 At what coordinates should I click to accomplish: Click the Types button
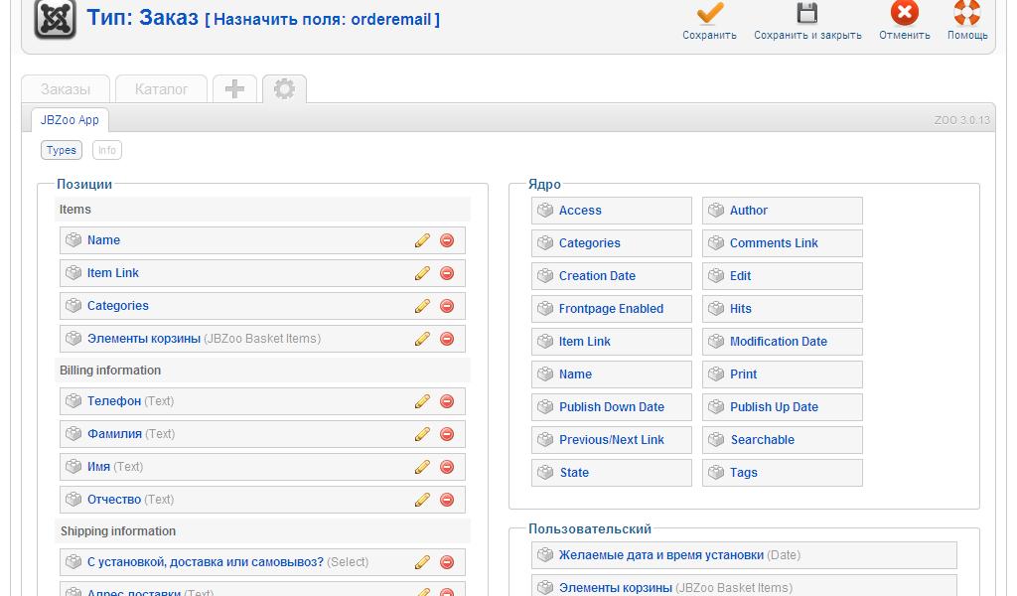(62, 150)
